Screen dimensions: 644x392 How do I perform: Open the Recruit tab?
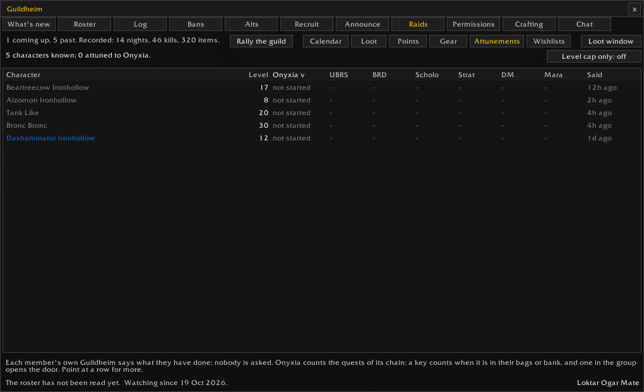[x=307, y=24]
